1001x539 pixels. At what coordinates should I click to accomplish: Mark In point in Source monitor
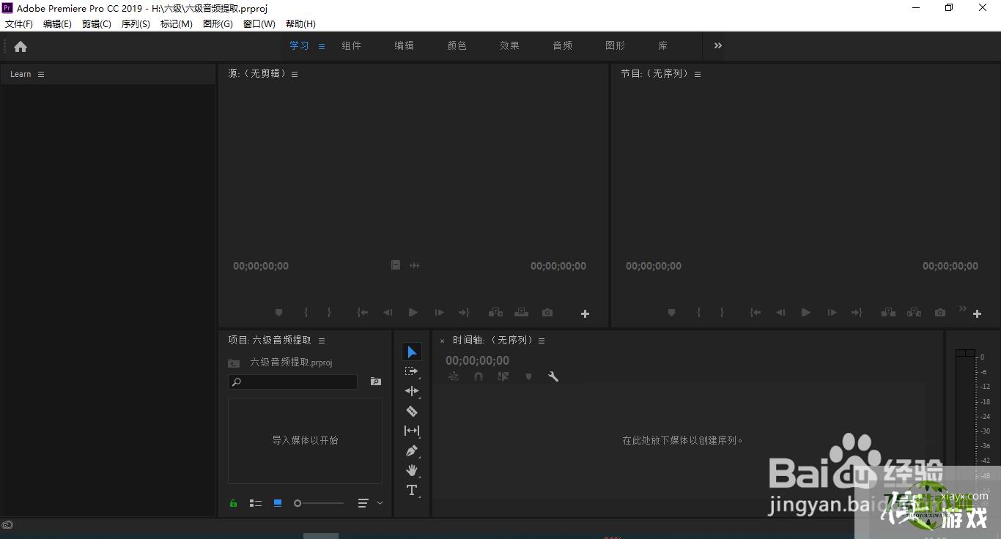[306, 313]
